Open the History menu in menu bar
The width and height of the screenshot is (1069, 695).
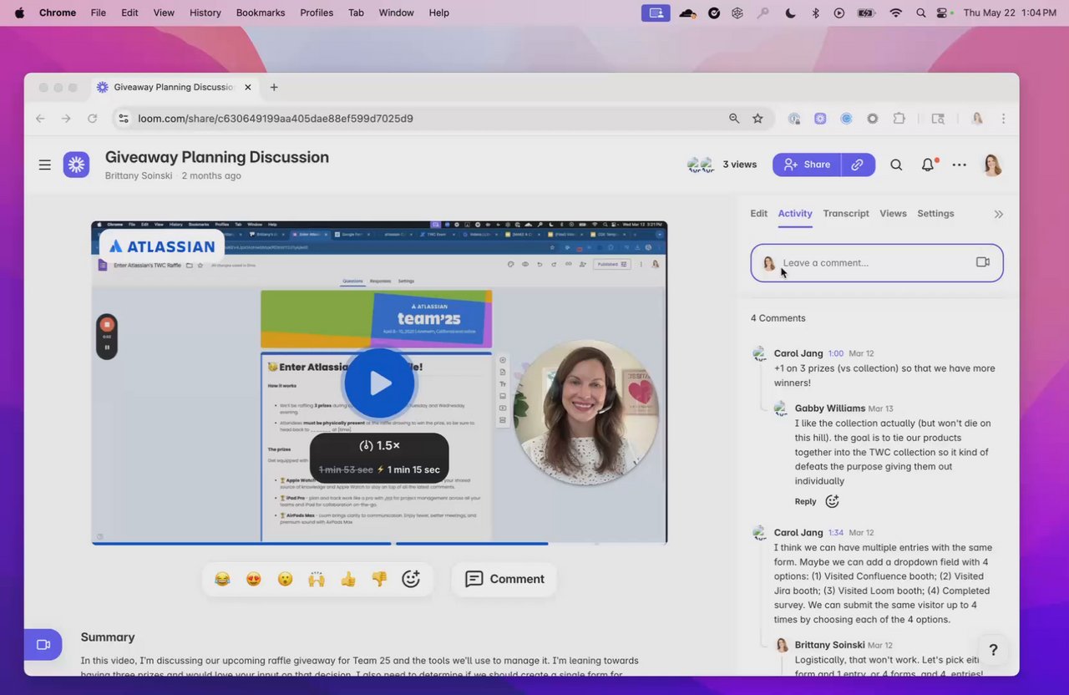[205, 13]
